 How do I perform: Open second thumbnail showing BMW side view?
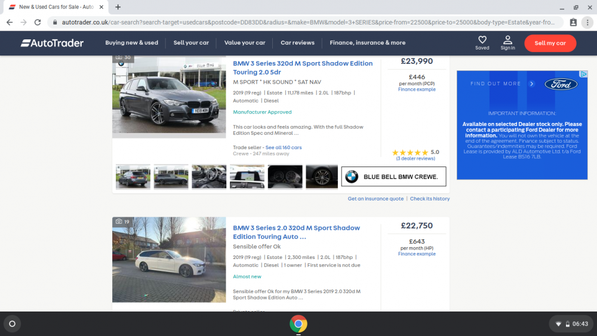[171, 177]
